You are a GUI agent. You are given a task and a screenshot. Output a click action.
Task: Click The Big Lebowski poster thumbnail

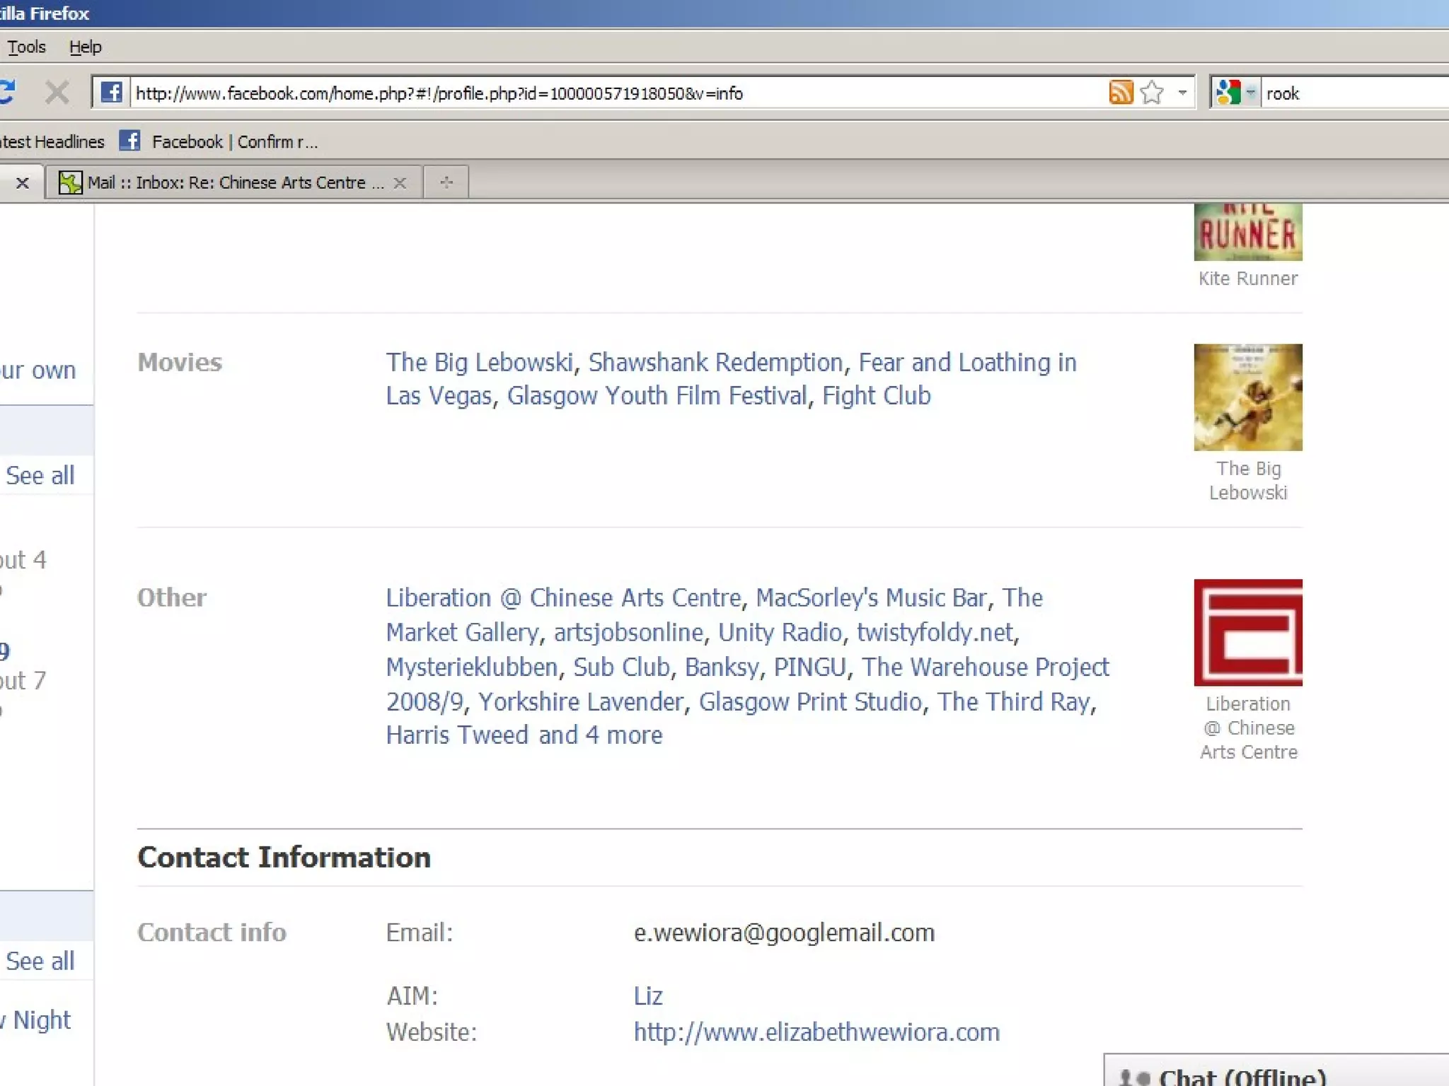tap(1247, 397)
